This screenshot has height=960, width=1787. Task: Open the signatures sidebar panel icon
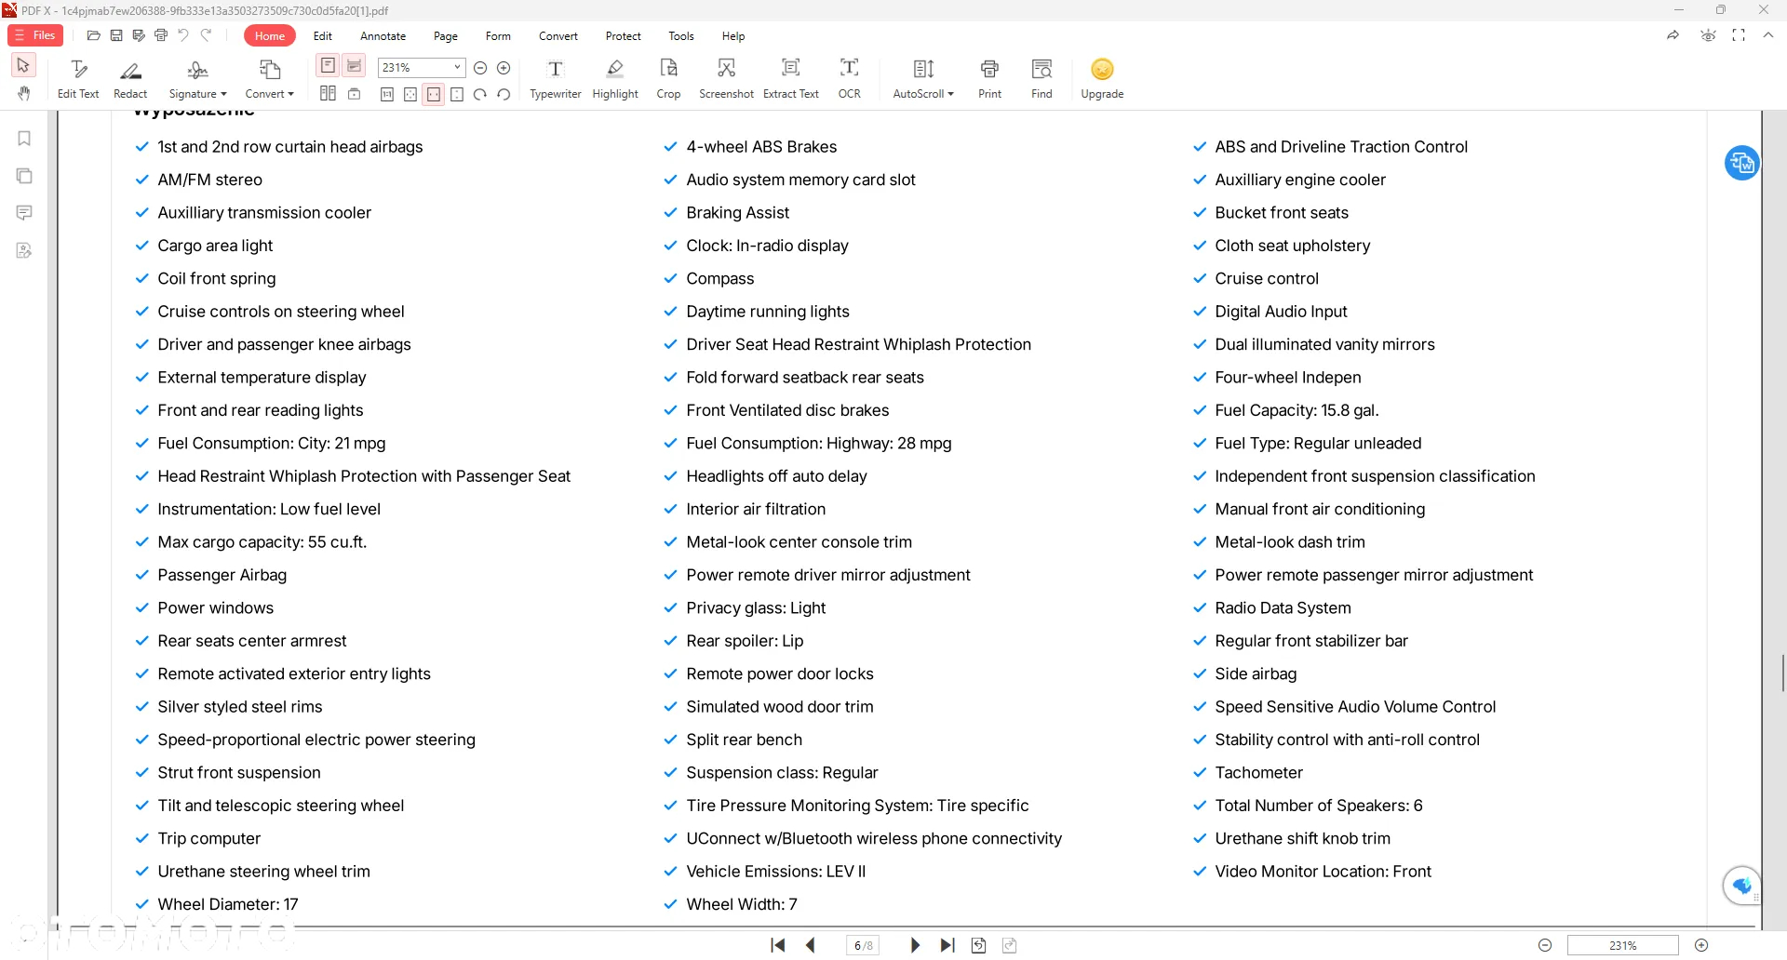[24, 250]
